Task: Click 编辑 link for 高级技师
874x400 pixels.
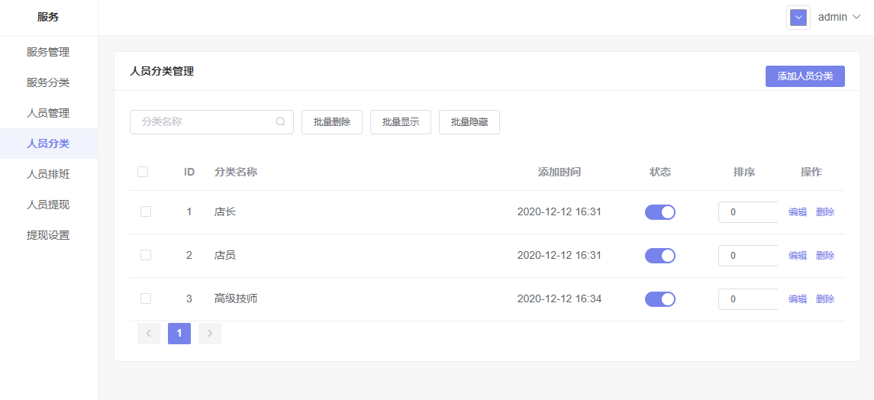Action: pos(798,298)
